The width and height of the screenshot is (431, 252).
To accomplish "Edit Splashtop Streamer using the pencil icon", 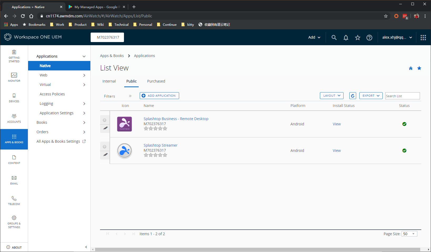I will click(x=105, y=155).
